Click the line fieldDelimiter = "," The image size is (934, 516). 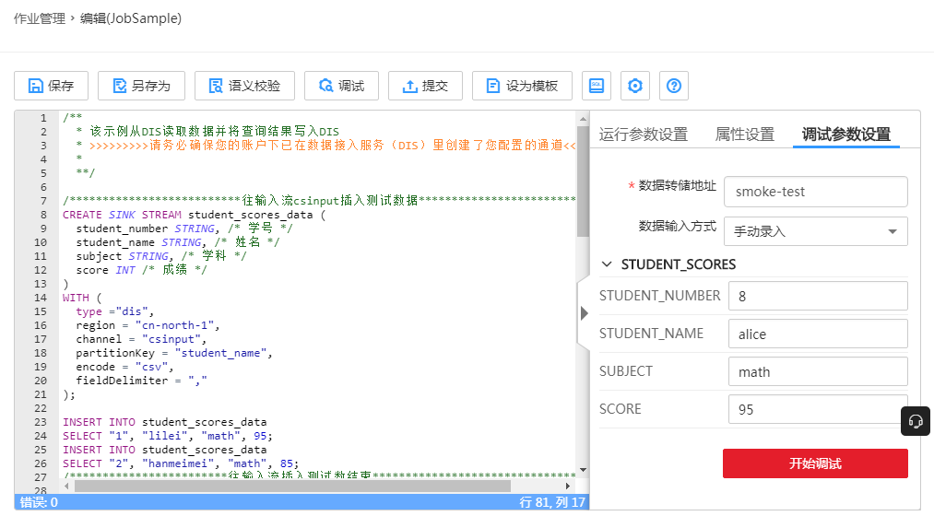(141, 381)
